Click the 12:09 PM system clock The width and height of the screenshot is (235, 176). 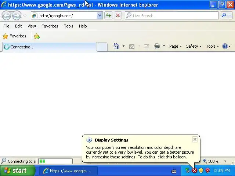pyautogui.click(x=221, y=170)
